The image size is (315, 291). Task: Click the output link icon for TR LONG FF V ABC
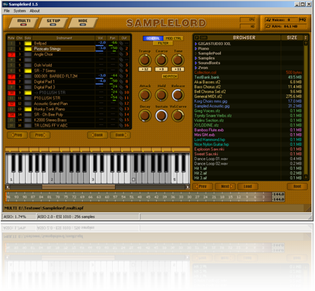tap(122, 125)
